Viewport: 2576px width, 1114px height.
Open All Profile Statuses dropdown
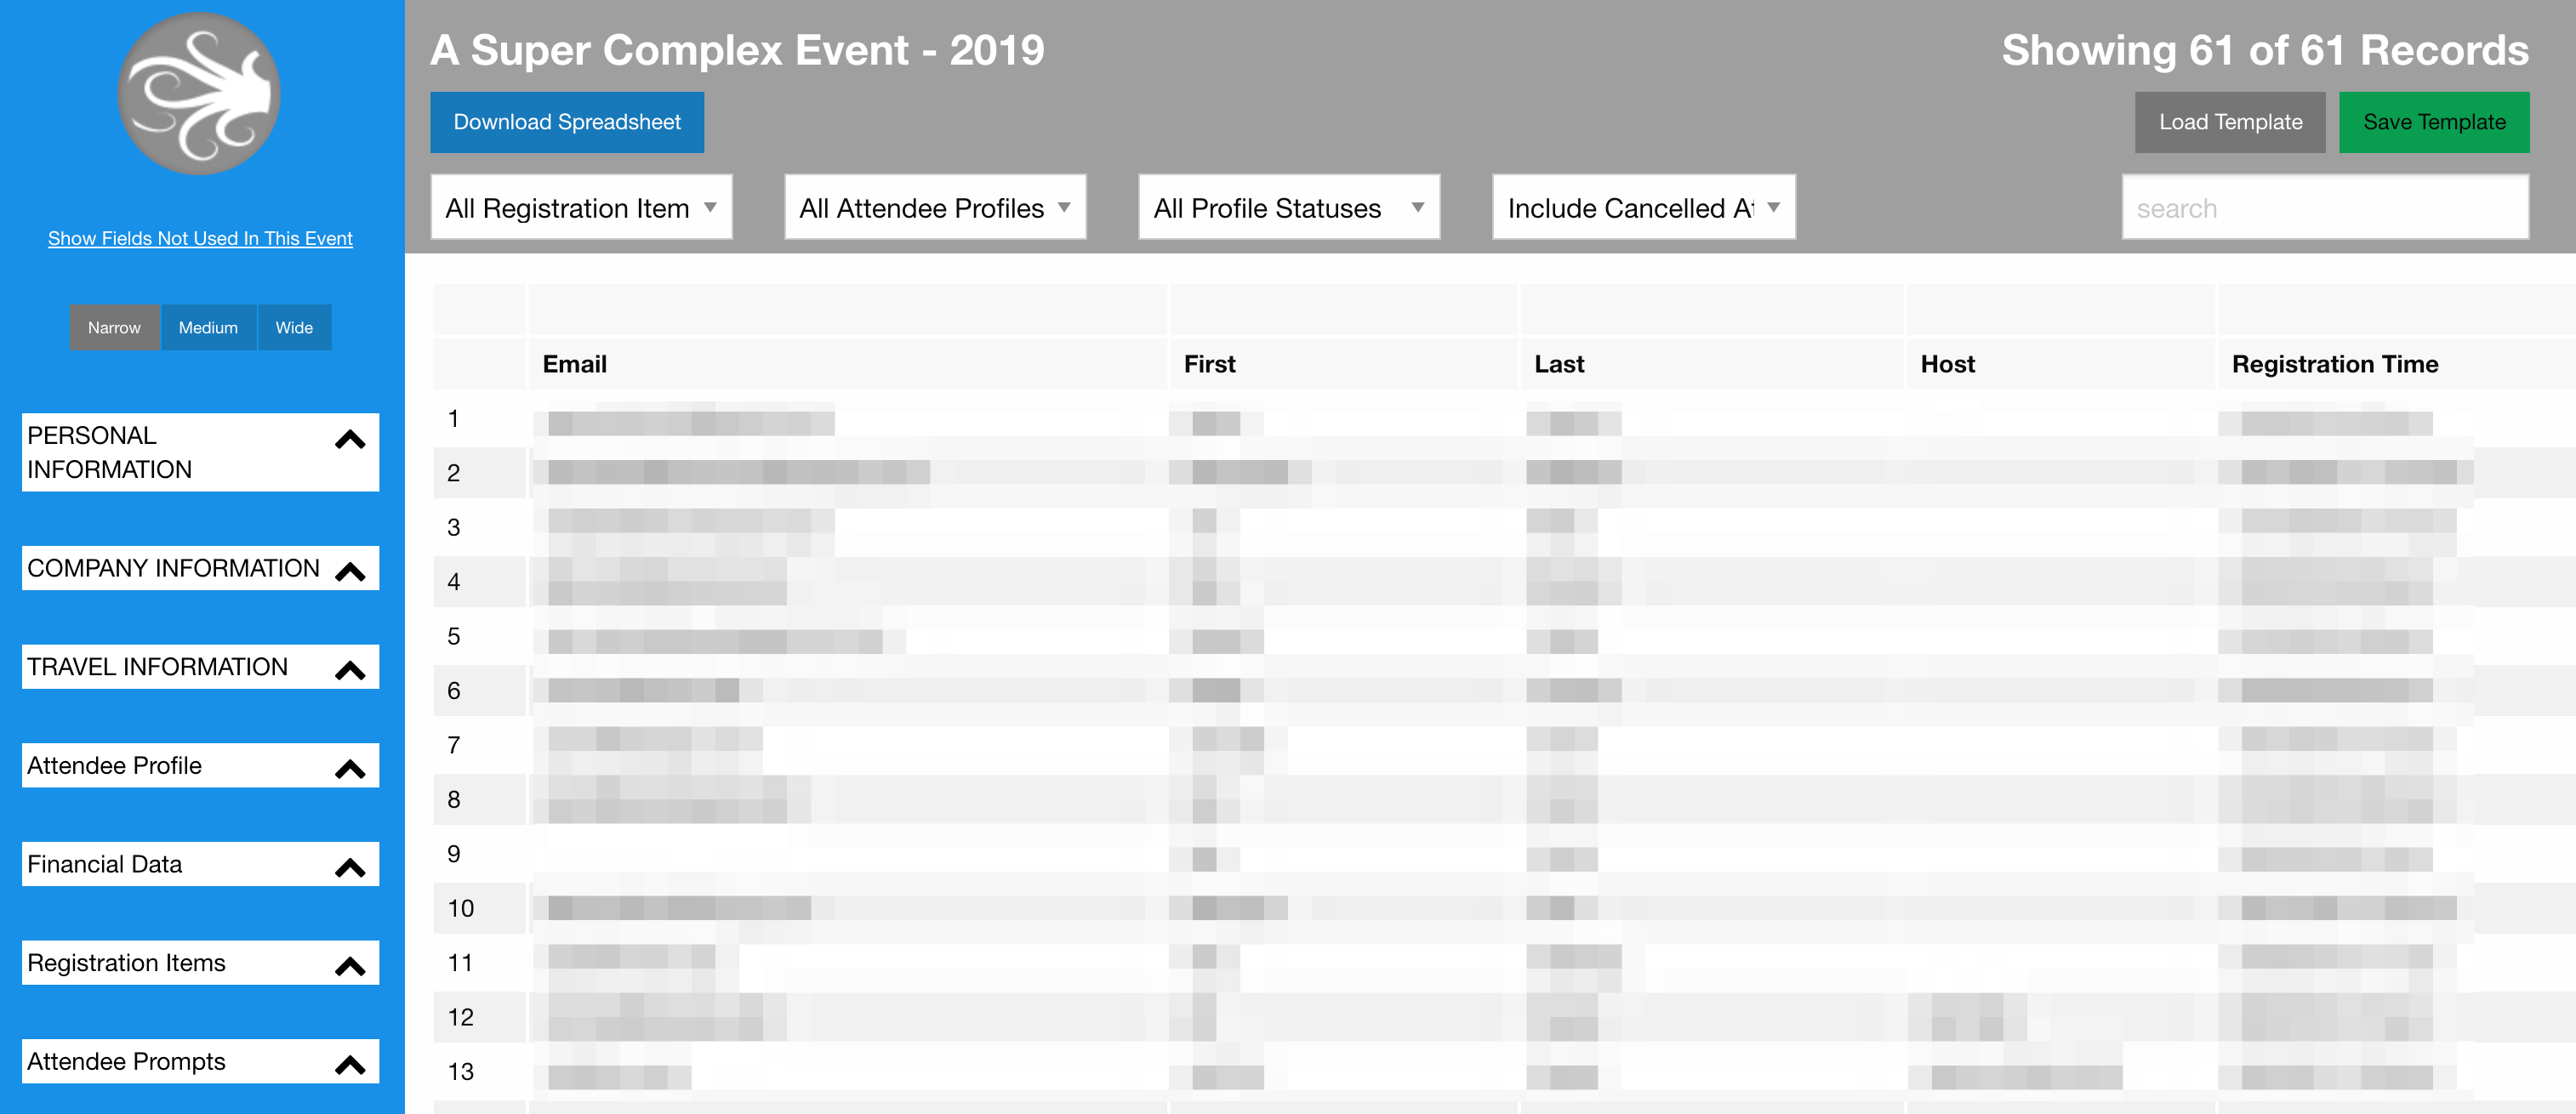[x=1289, y=207]
